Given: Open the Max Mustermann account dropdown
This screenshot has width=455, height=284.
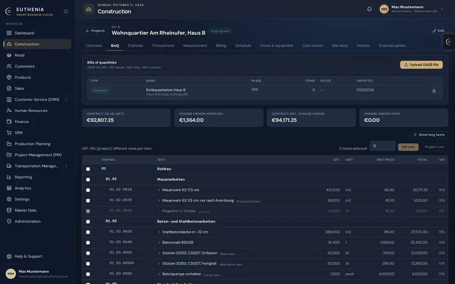Looking at the screenshot, I should (413, 9).
